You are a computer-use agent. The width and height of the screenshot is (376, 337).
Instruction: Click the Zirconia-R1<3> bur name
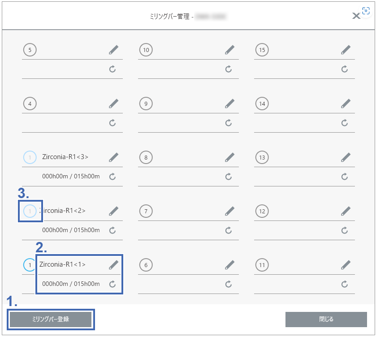point(65,157)
